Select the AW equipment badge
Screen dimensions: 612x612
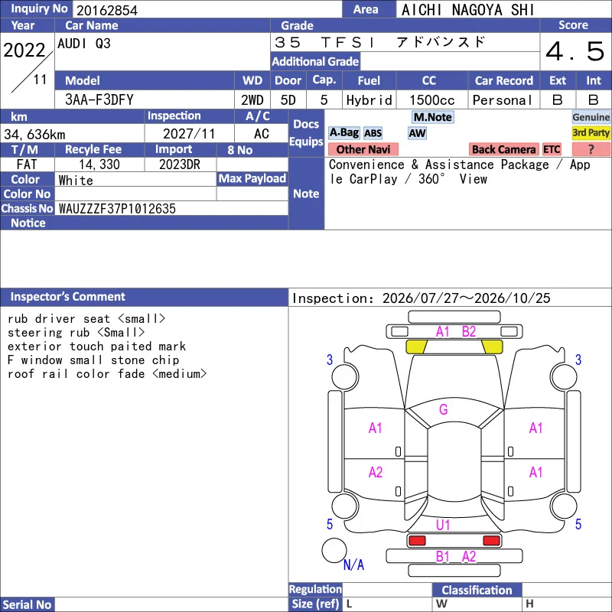[x=417, y=133]
